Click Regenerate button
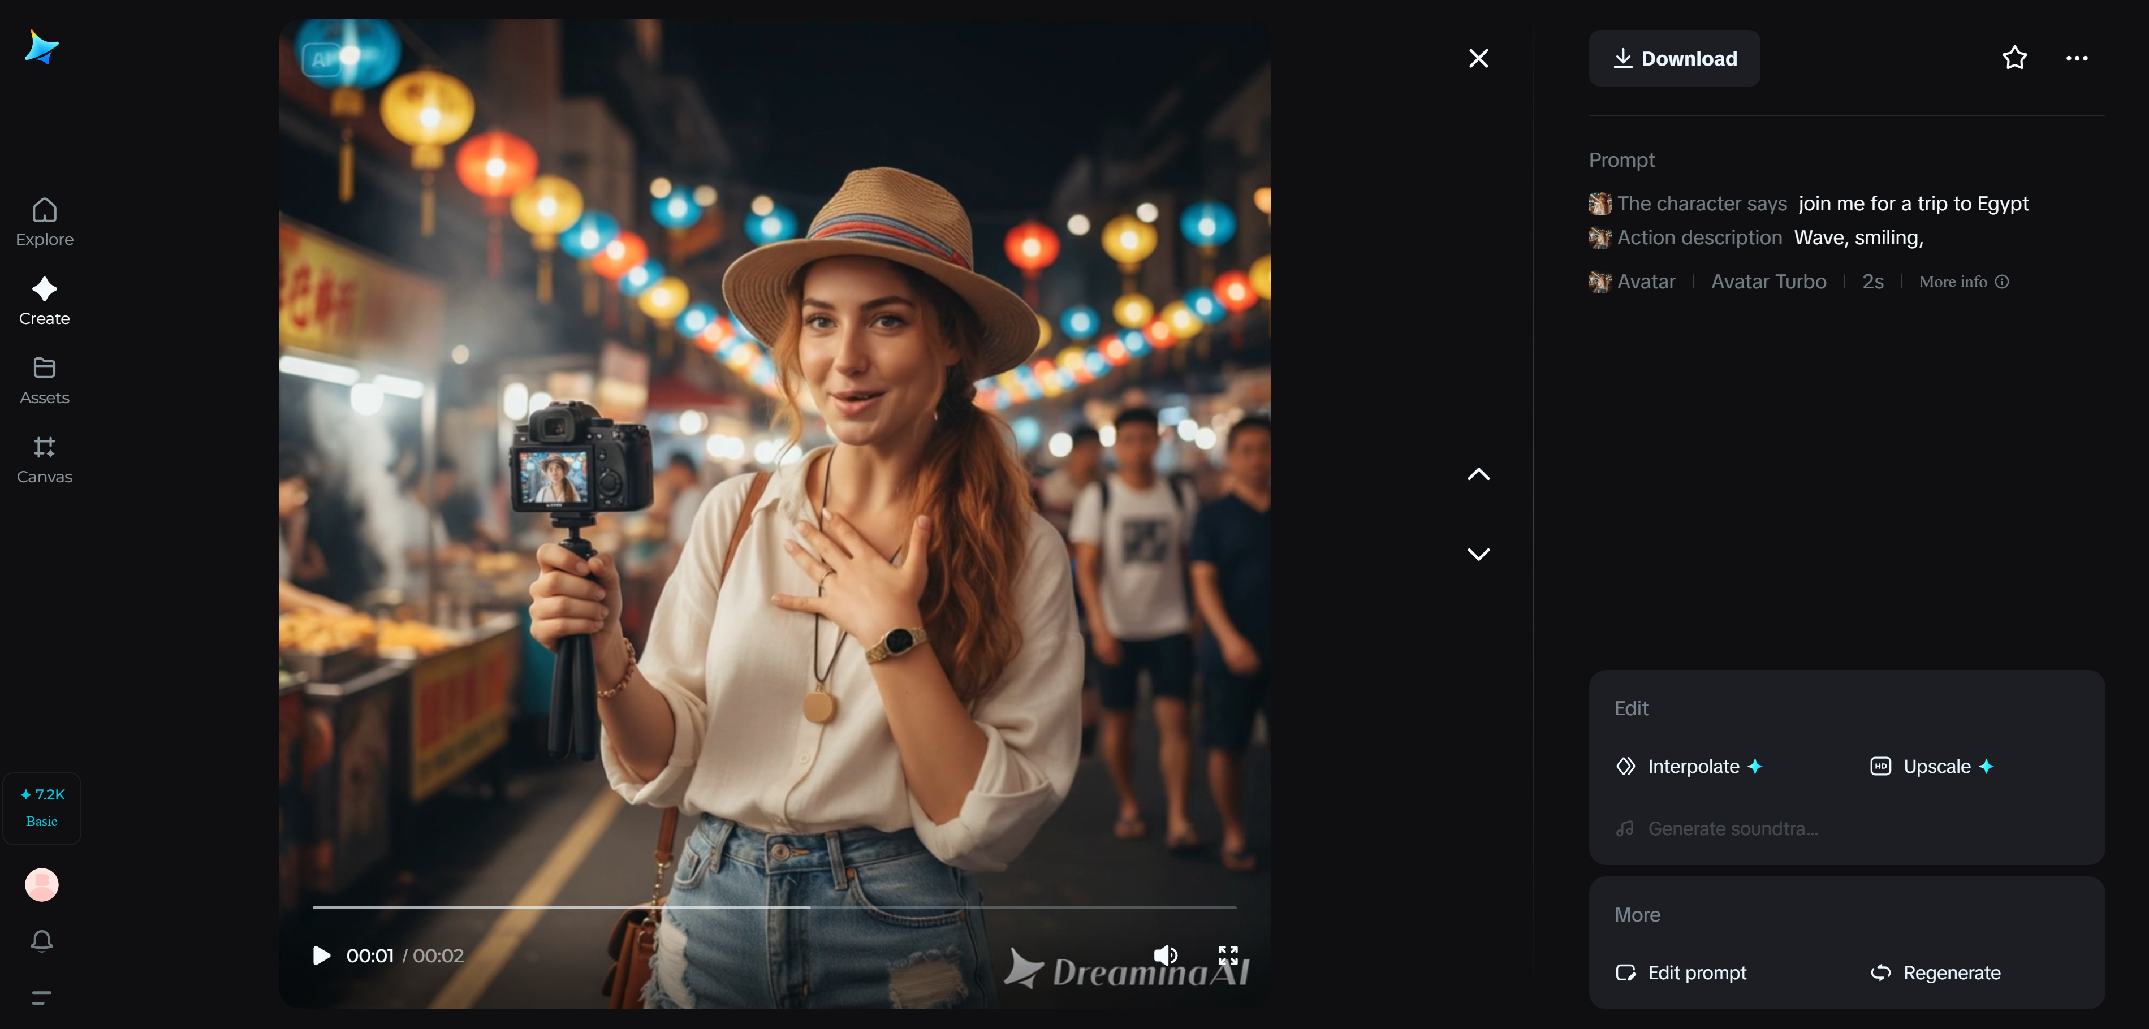 1935,972
